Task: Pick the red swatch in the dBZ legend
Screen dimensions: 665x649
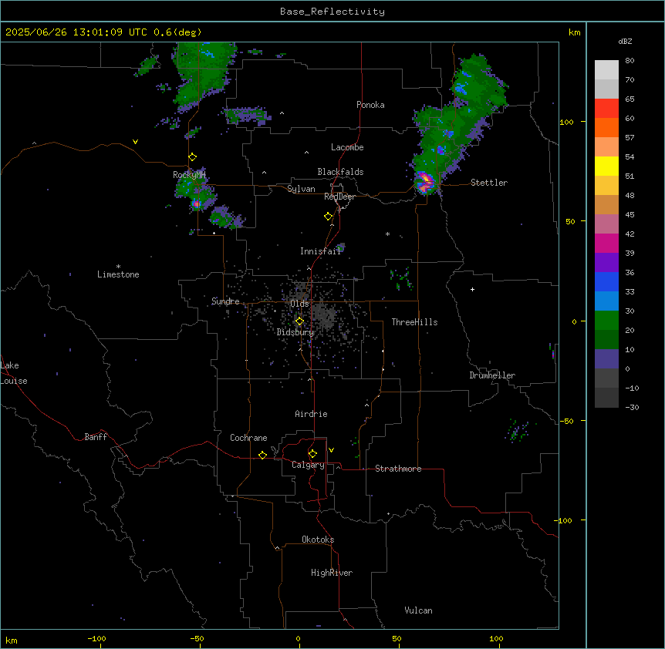Action: tap(606, 109)
